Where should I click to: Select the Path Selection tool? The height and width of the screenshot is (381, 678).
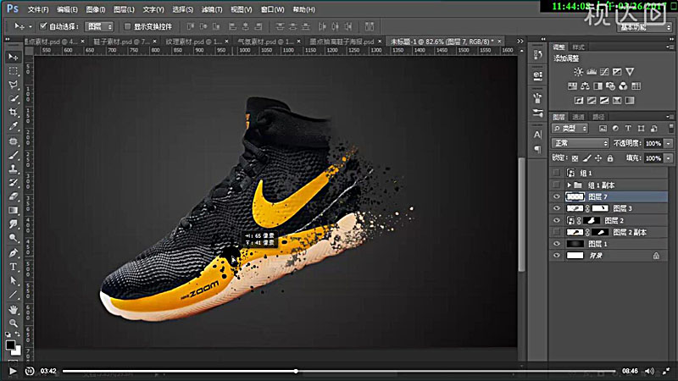(14, 281)
